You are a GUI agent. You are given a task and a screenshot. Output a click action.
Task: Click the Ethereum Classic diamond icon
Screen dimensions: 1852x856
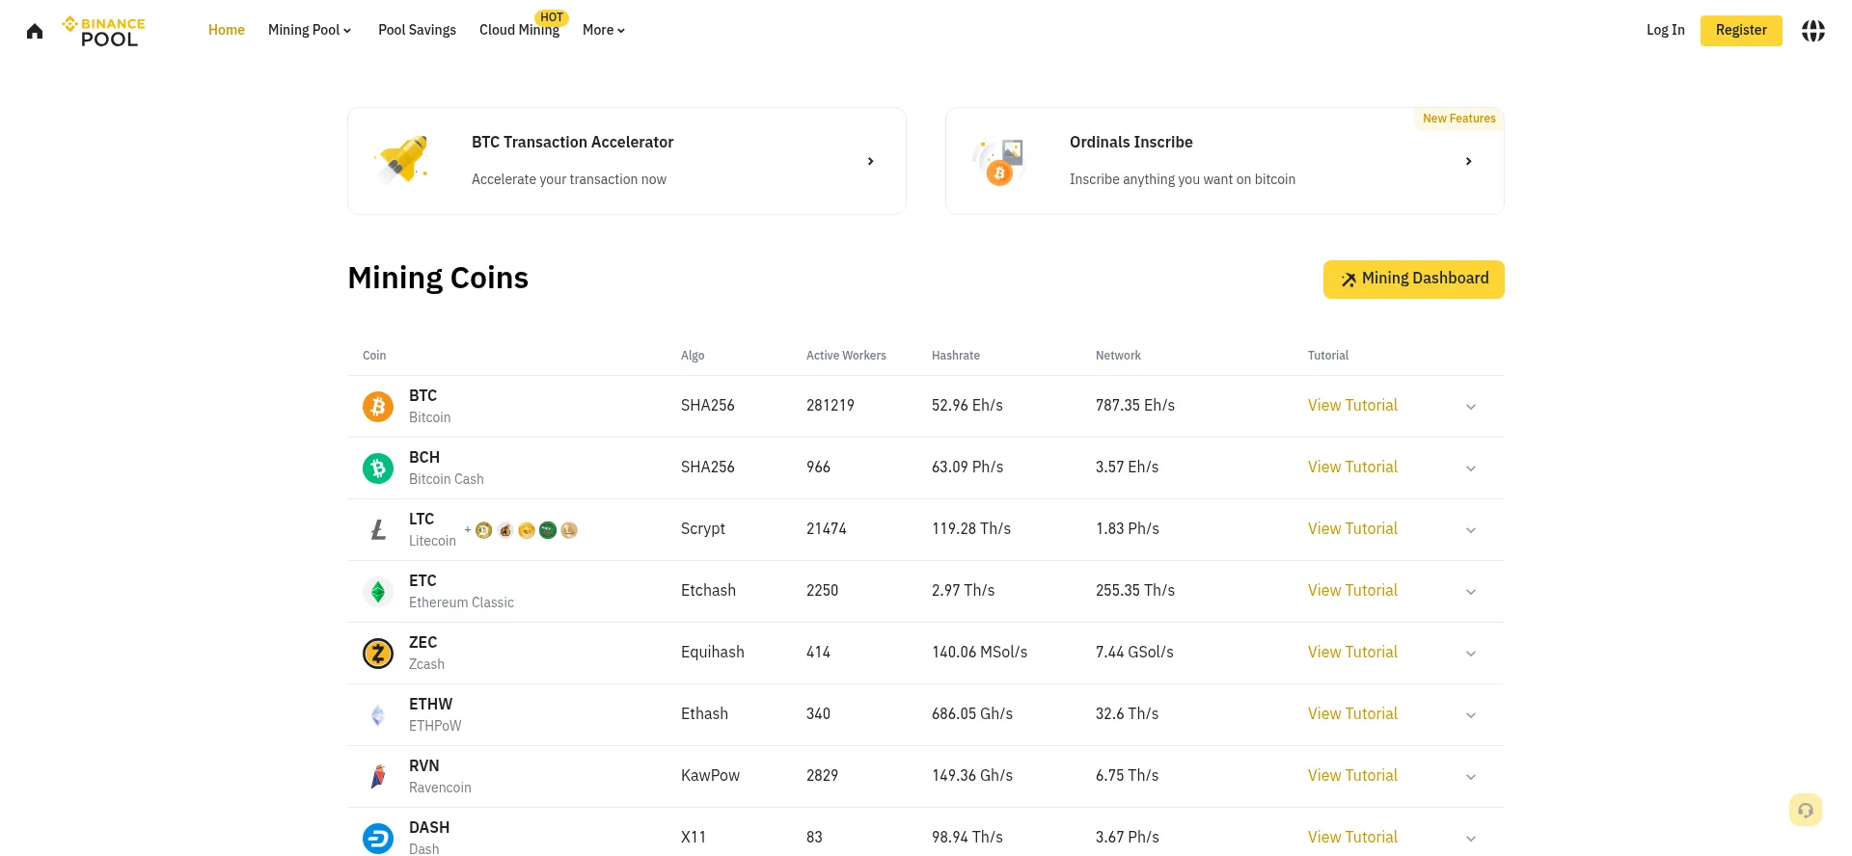coord(378,592)
